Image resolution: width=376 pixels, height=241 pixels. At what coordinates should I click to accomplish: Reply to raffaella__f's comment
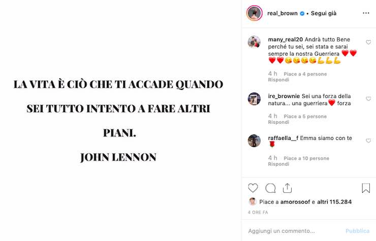click(278, 164)
